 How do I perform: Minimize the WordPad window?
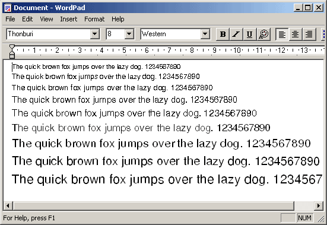[298, 8]
